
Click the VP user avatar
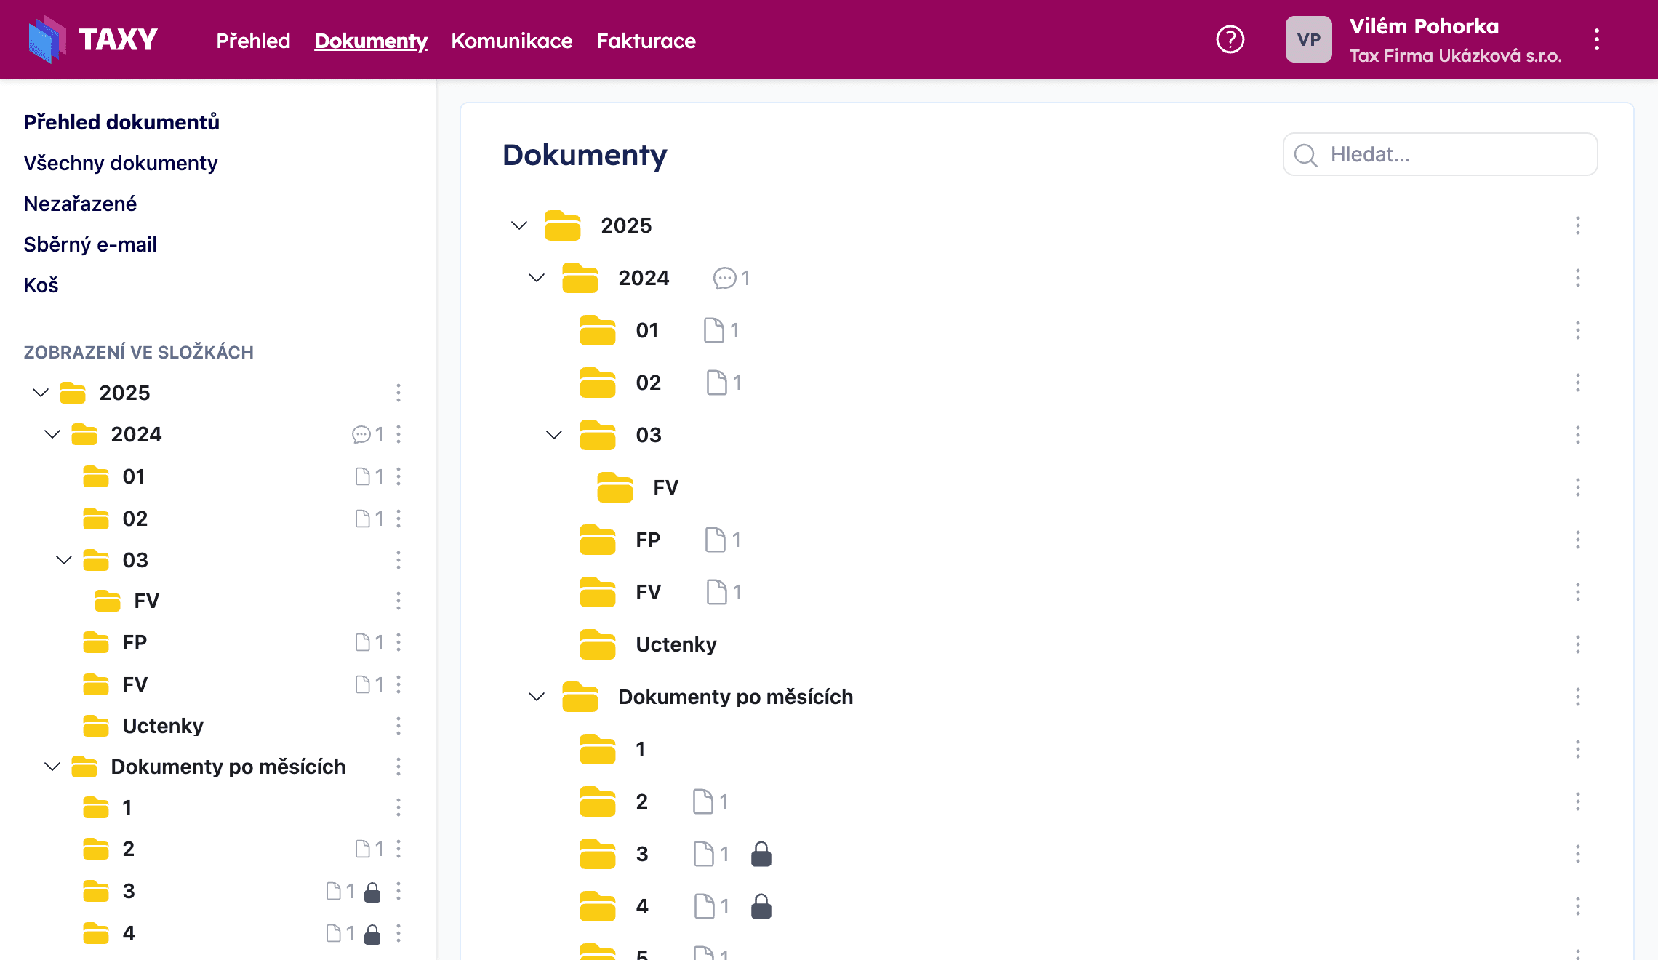coord(1308,39)
